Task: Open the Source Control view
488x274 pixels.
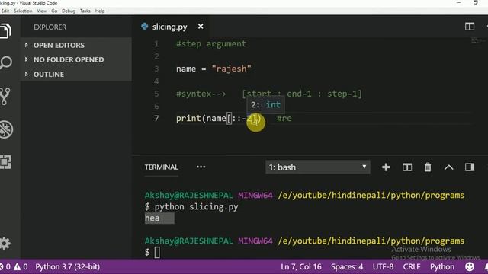Action: [x=5, y=97]
